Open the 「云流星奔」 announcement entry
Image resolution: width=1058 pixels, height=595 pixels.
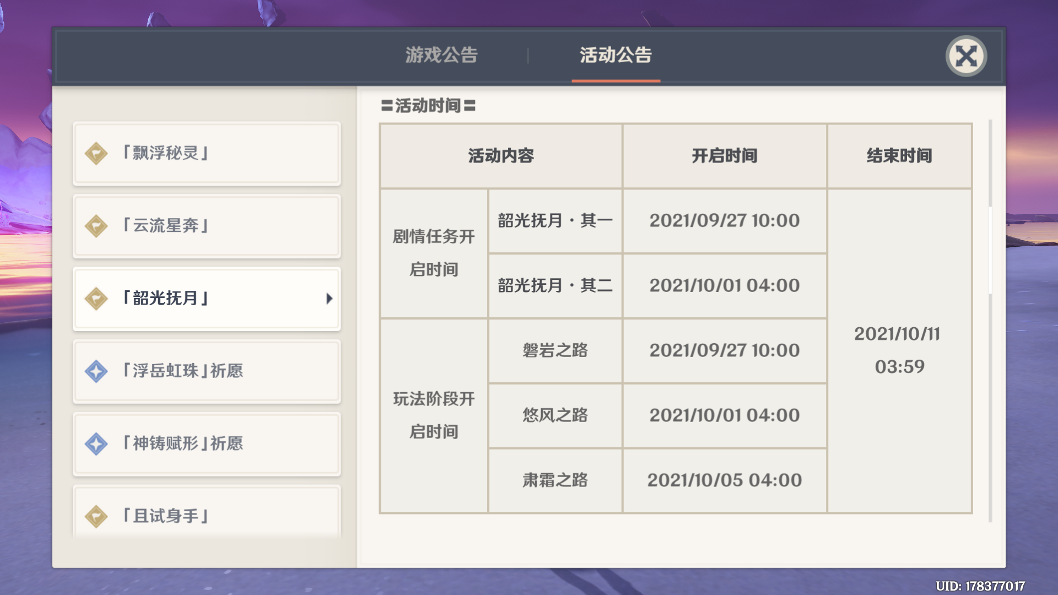207,226
